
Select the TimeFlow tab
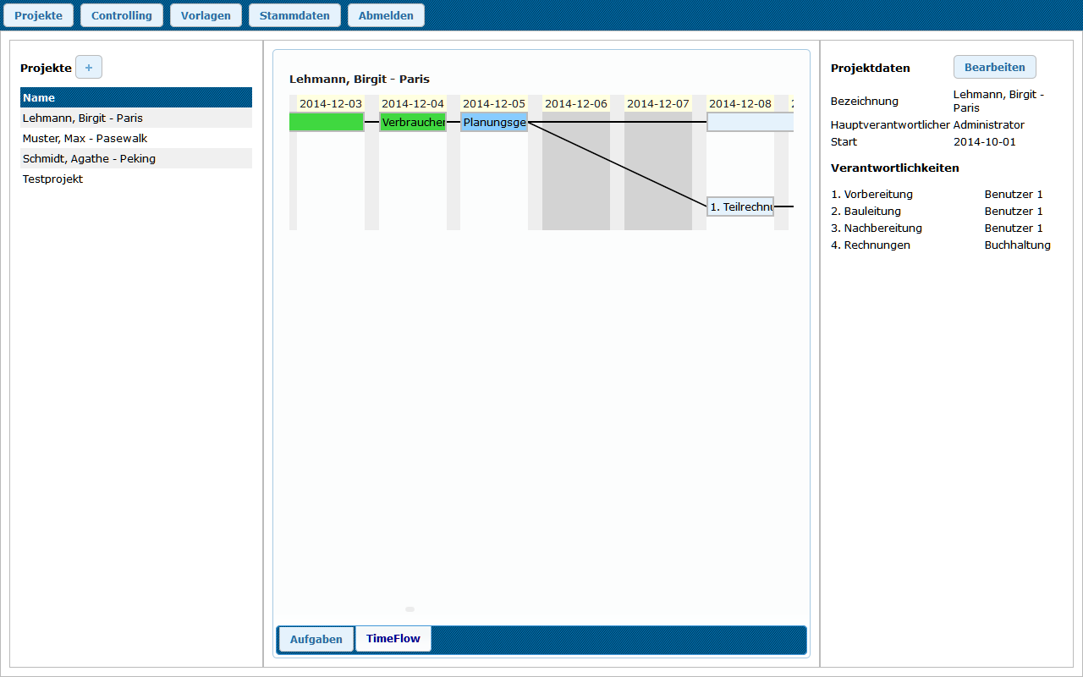393,639
